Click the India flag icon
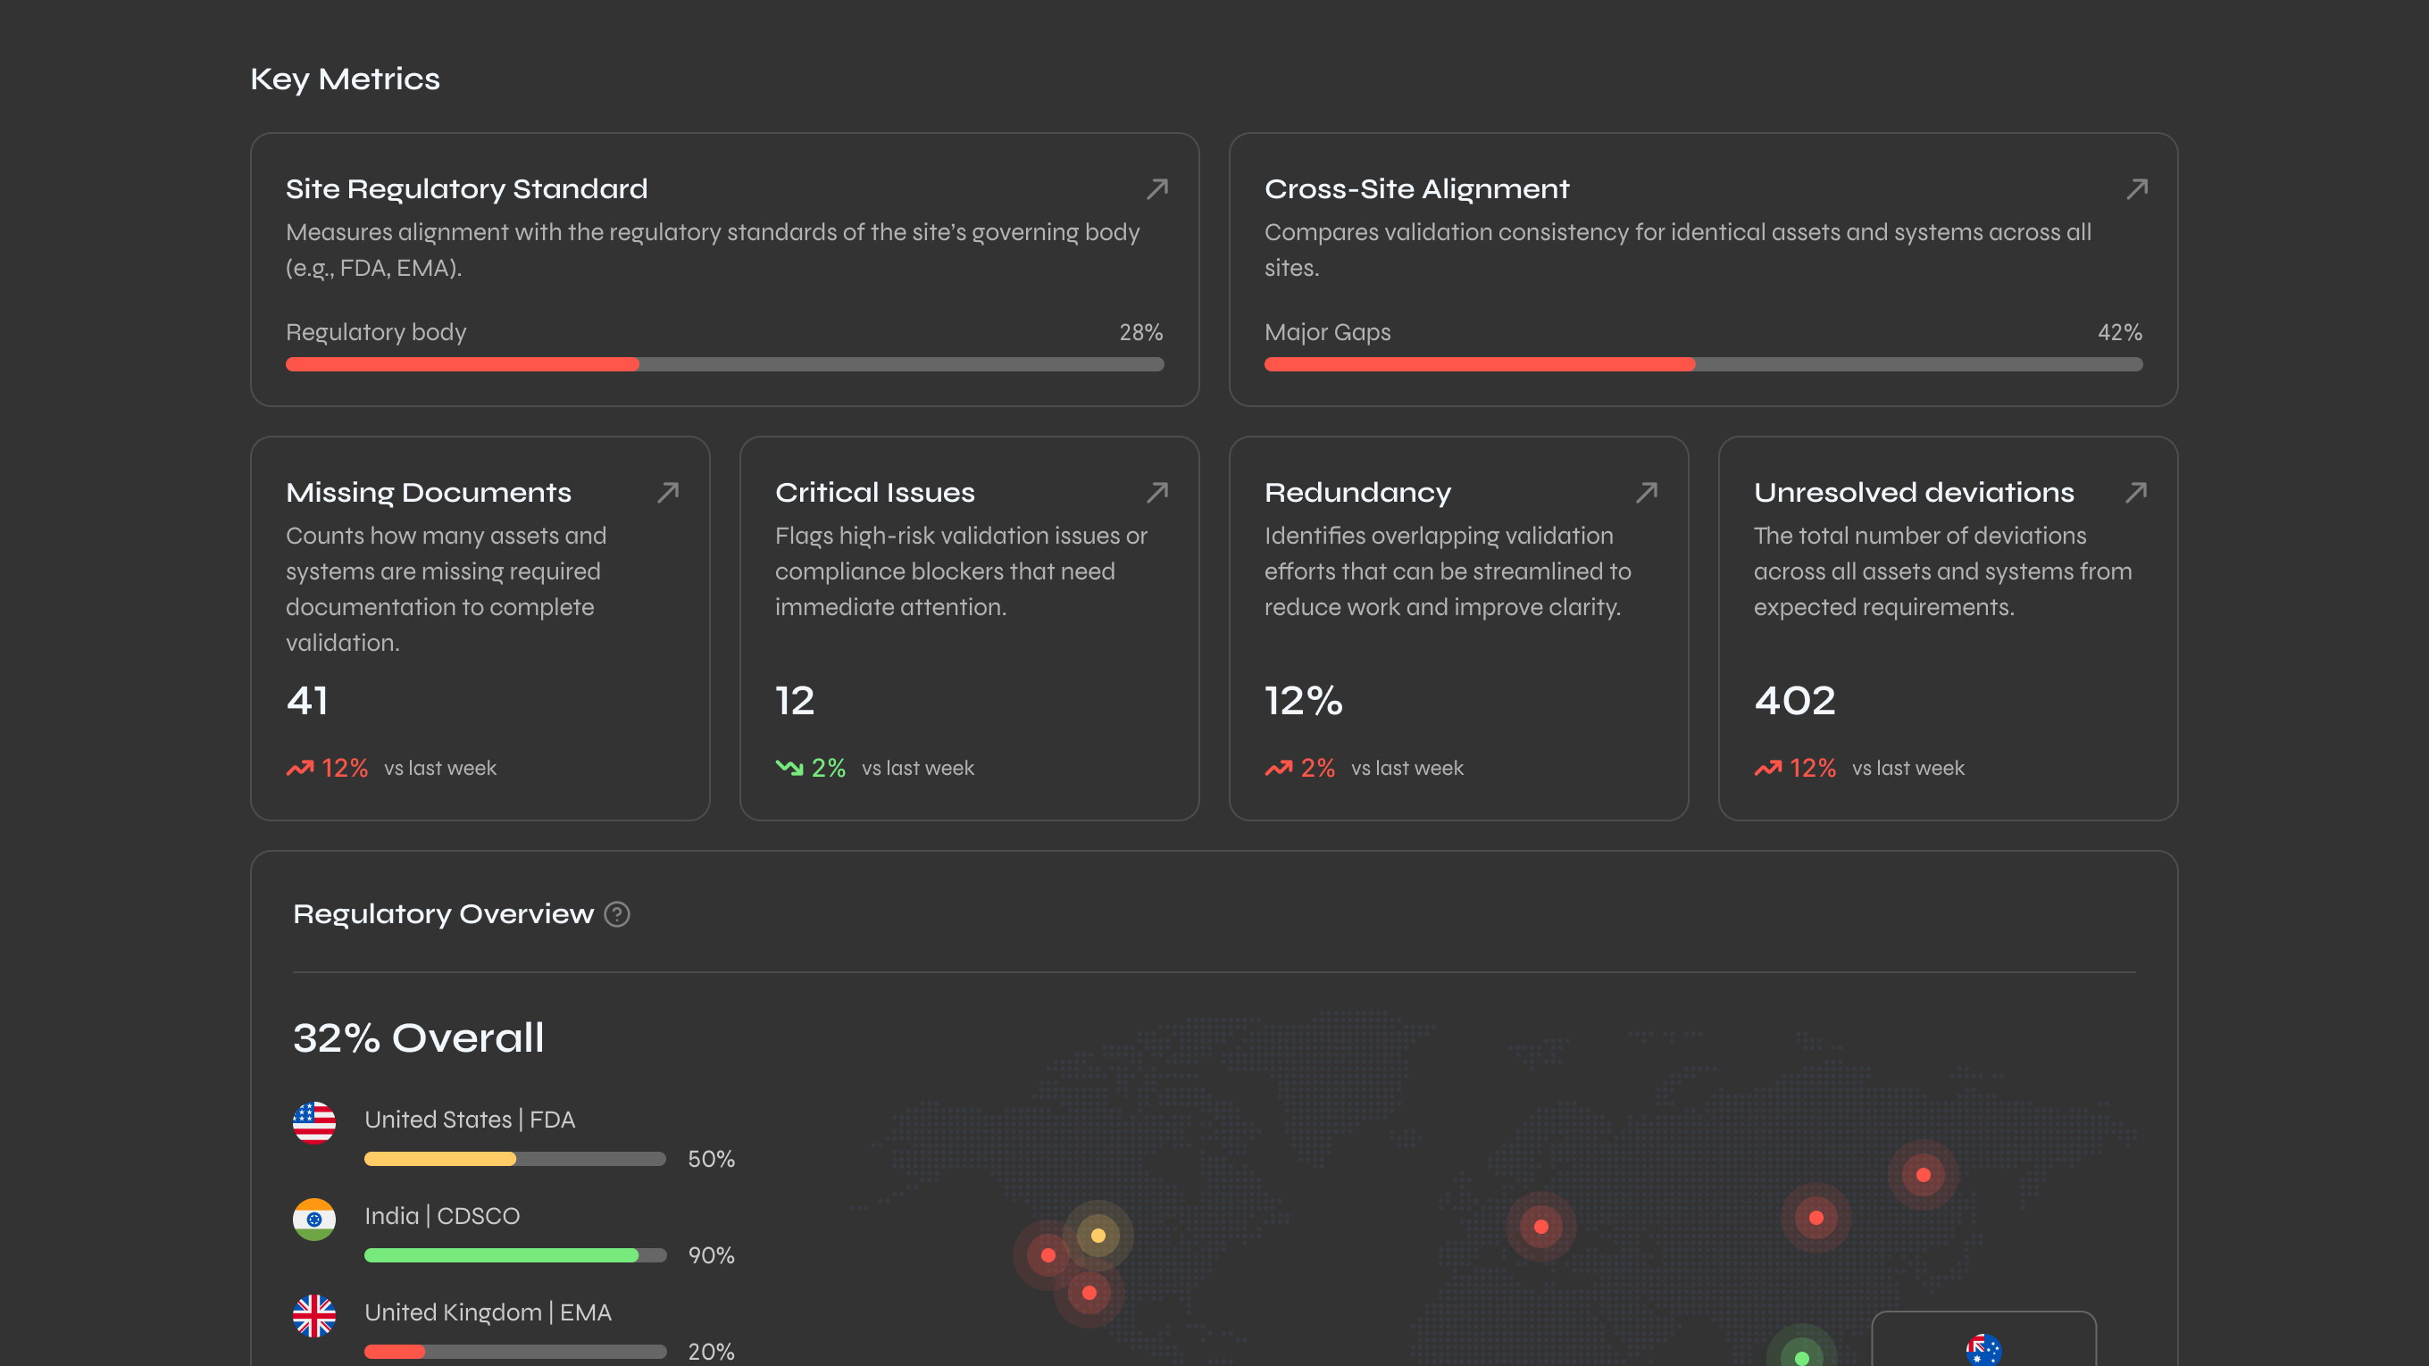Viewport: 2429px width, 1366px height. pyautogui.click(x=315, y=1218)
